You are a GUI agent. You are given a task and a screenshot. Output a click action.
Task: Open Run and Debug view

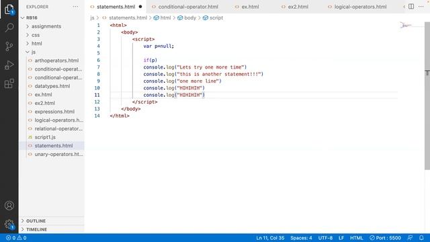(9, 65)
